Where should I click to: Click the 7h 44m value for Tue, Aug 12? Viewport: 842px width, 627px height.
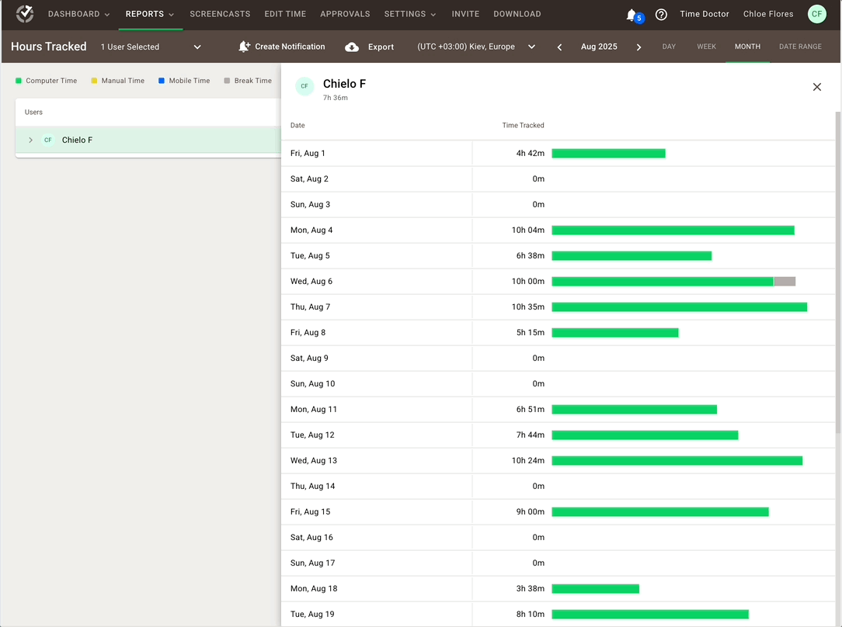(x=530, y=435)
